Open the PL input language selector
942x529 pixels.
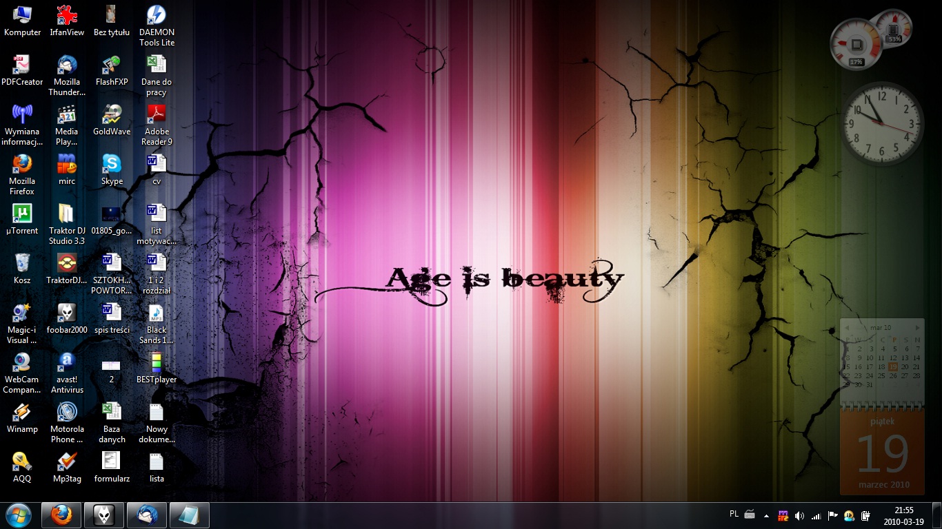pyautogui.click(x=734, y=514)
